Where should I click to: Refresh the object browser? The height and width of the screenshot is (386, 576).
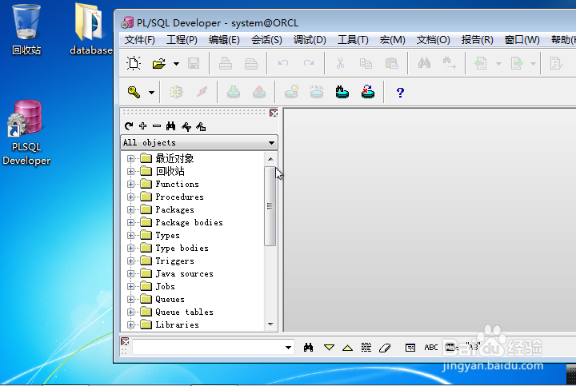coord(129,126)
